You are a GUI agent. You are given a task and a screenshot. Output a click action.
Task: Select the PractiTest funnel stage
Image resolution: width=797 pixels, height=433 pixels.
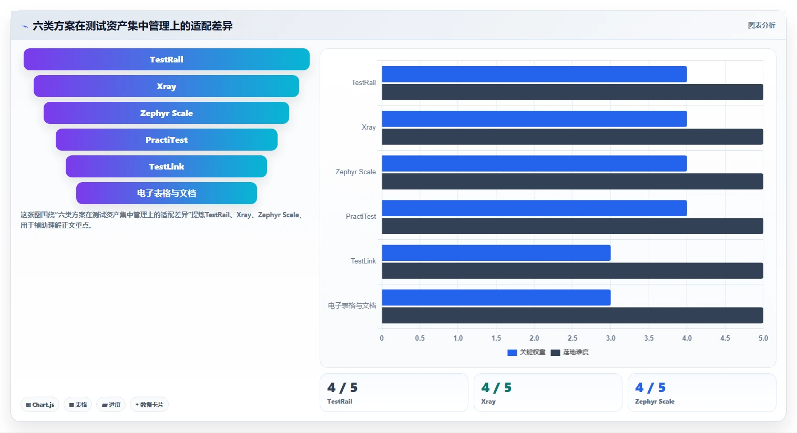[x=167, y=140]
